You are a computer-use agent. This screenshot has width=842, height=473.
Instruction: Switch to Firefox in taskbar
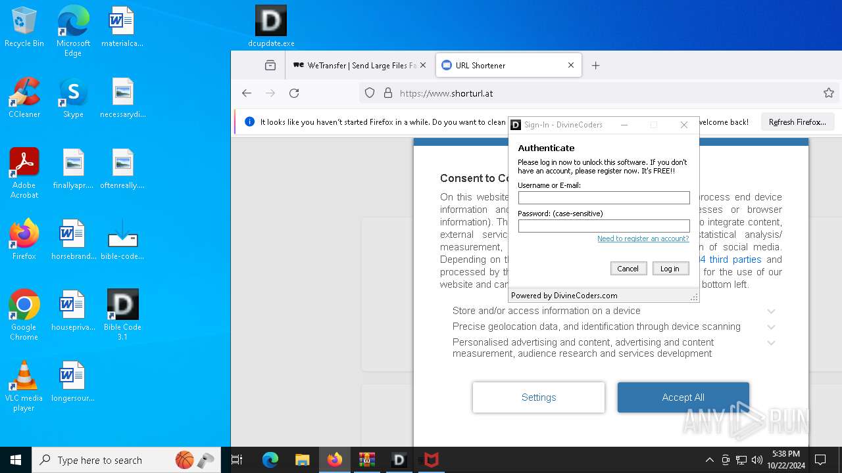point(335,460)
